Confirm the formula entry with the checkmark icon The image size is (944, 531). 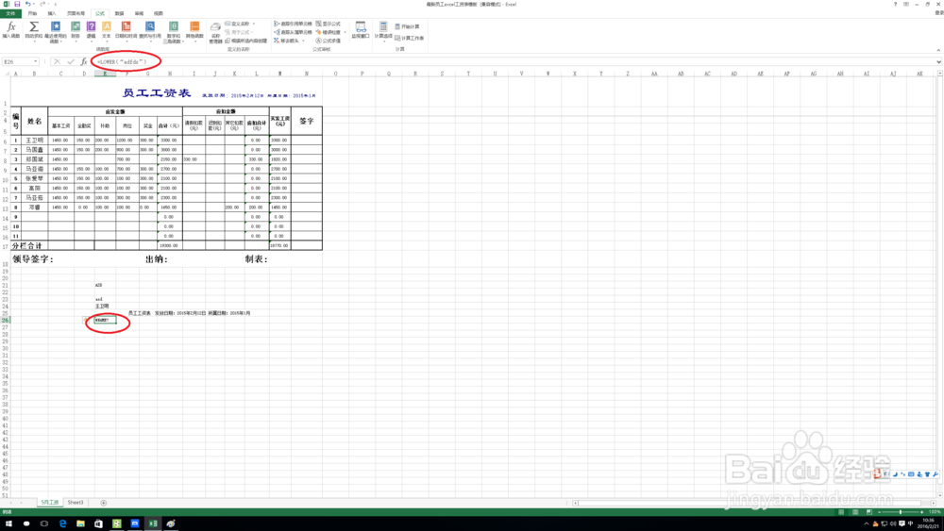tap(71, 61)
